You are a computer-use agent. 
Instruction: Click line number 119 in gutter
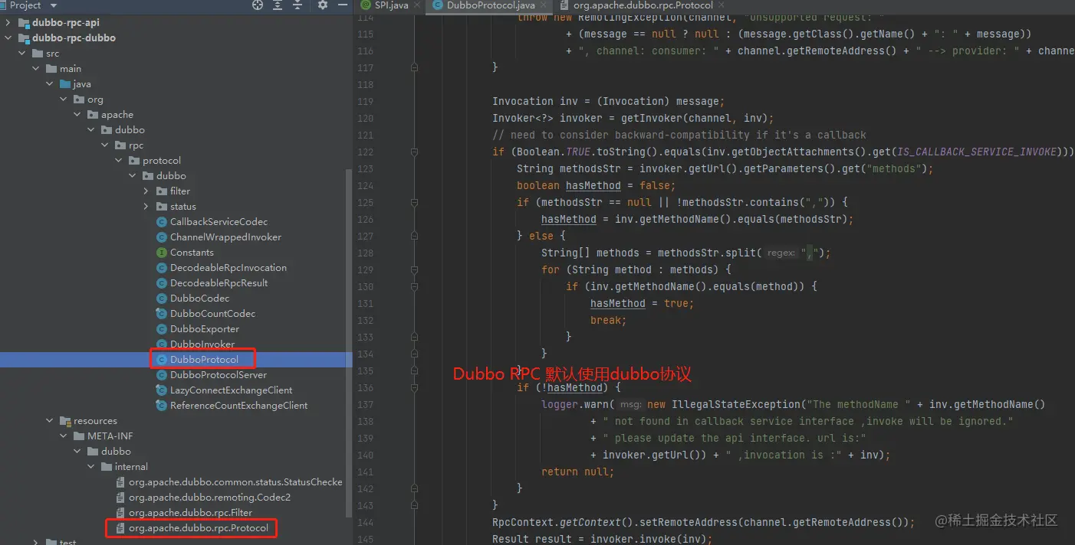(365, 101)
